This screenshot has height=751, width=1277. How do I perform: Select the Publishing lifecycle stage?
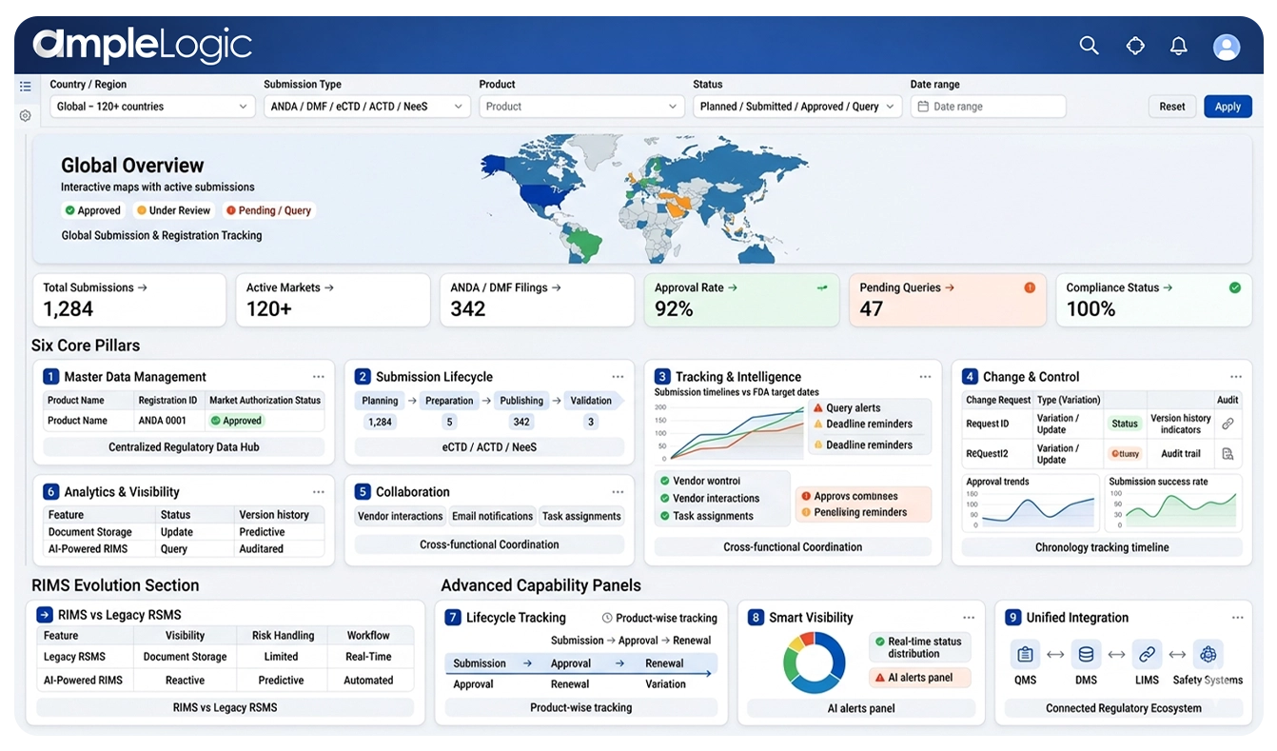point(521,401)
